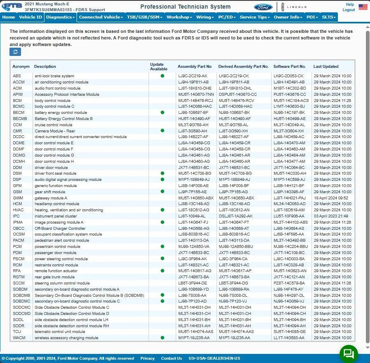Click software part number SU5T-14H085-GE
Screen dimensions: 370x363
point(289,331)
